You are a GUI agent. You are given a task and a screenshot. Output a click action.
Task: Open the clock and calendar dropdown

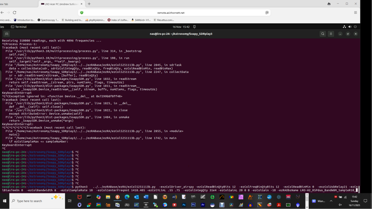[181, 27]
